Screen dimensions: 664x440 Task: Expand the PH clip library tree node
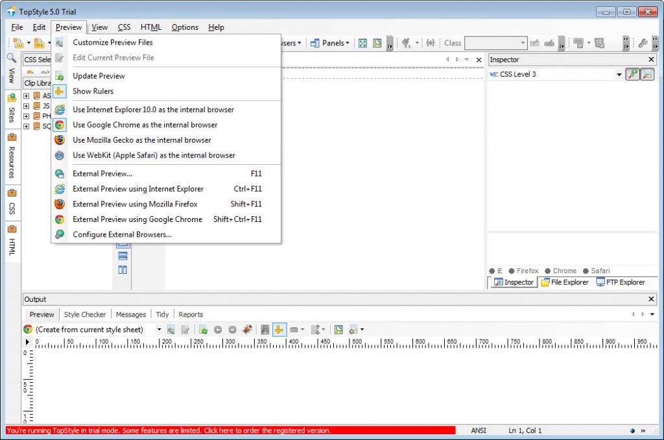point(26,116)
